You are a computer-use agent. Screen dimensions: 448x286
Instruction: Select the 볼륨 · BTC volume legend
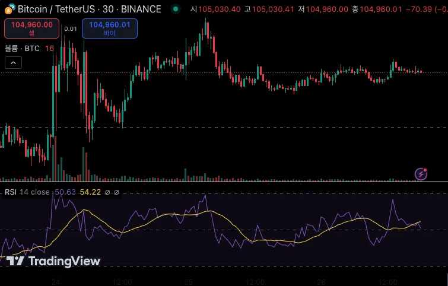pos(23,48)
